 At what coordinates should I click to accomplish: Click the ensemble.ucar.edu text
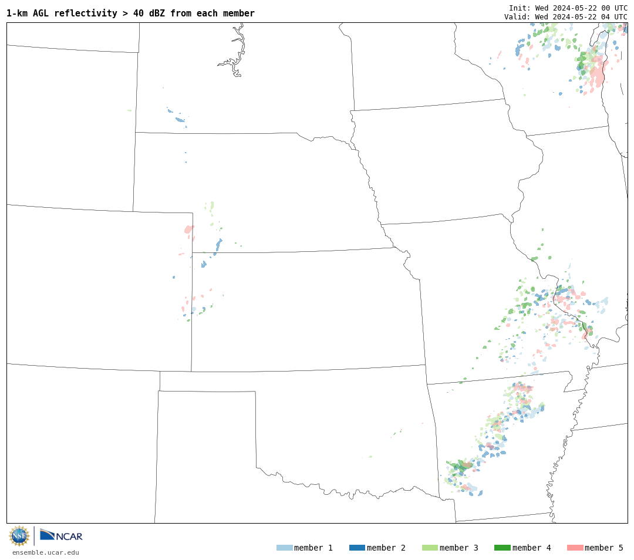click(46, 552)
